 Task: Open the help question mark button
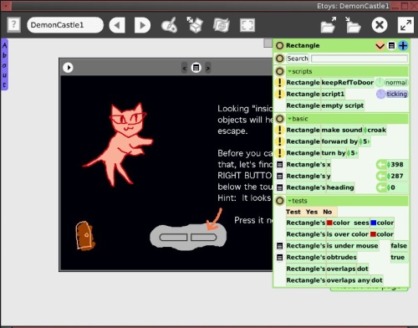coord(13,25)
